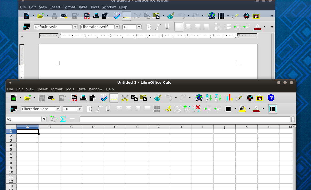This screenshot has width=311, height=190.
Task: Insert a chart in Calc
Action: [x=229, y=98]
